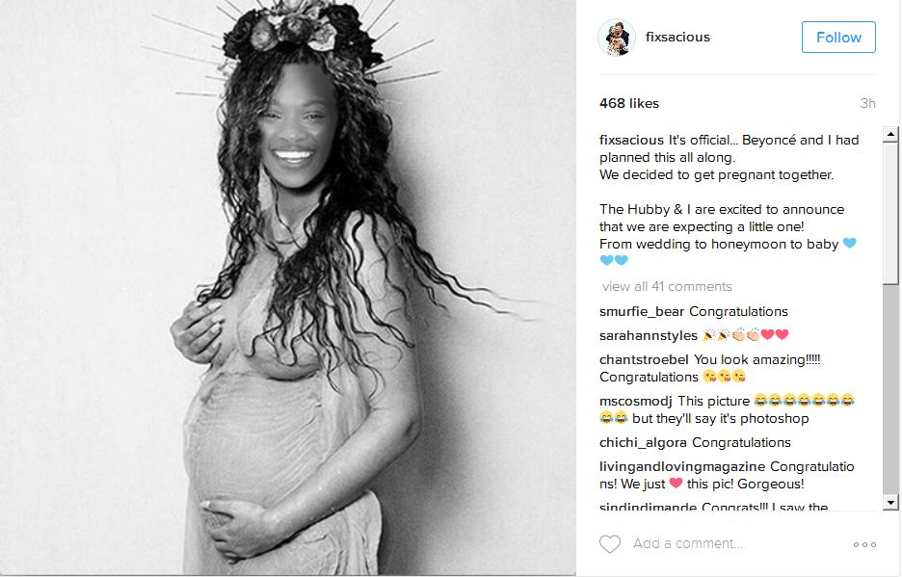Open mscosmodj commenter profile
902x577 pixels.
tap(636, 401)
